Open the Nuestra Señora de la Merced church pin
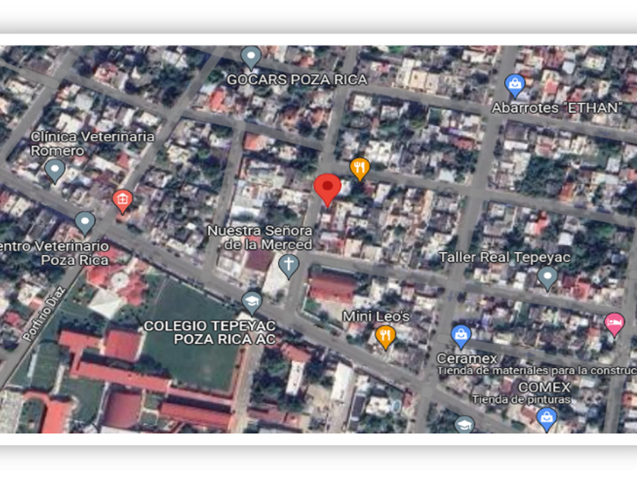This screenshot has height=478, width=637. [x=288, y=266]
